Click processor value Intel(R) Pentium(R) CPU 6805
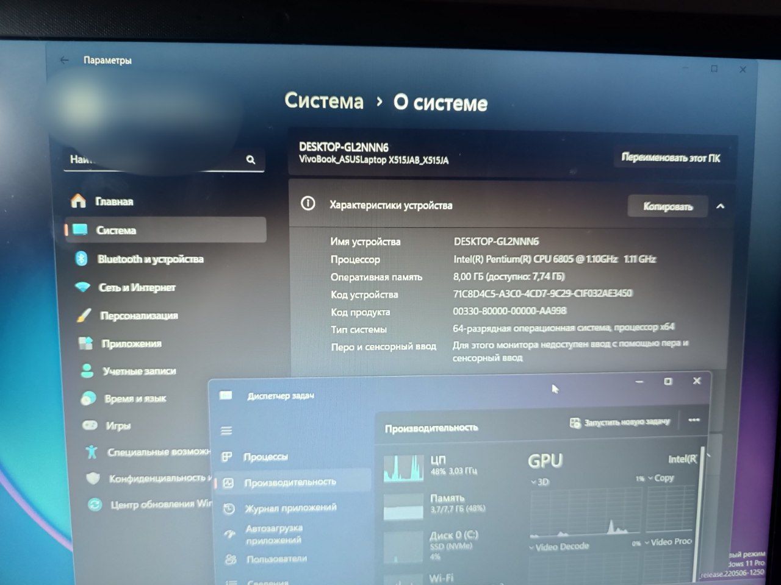This screenshot has height=585, width=781. (555, 259)
